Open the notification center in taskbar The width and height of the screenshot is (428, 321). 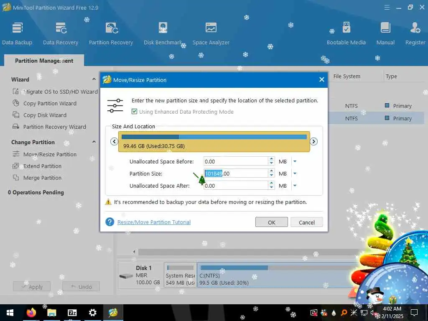tap(414, 313)
